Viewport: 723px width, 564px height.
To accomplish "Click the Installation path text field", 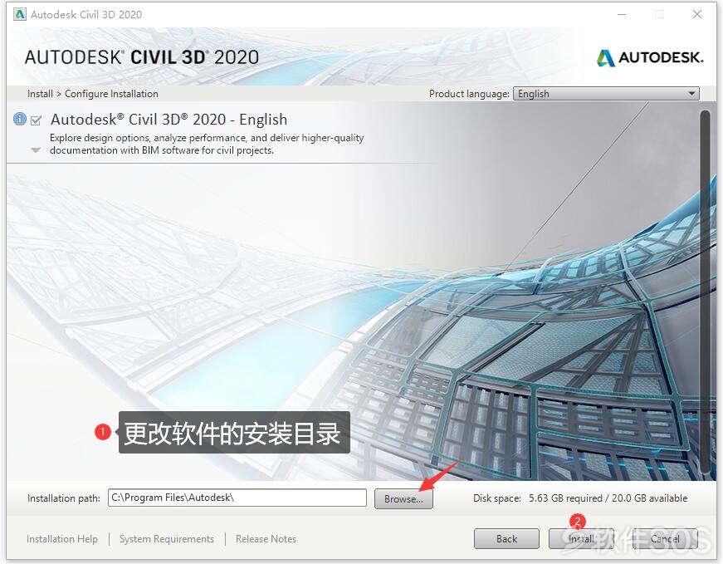I will [237, 498].
